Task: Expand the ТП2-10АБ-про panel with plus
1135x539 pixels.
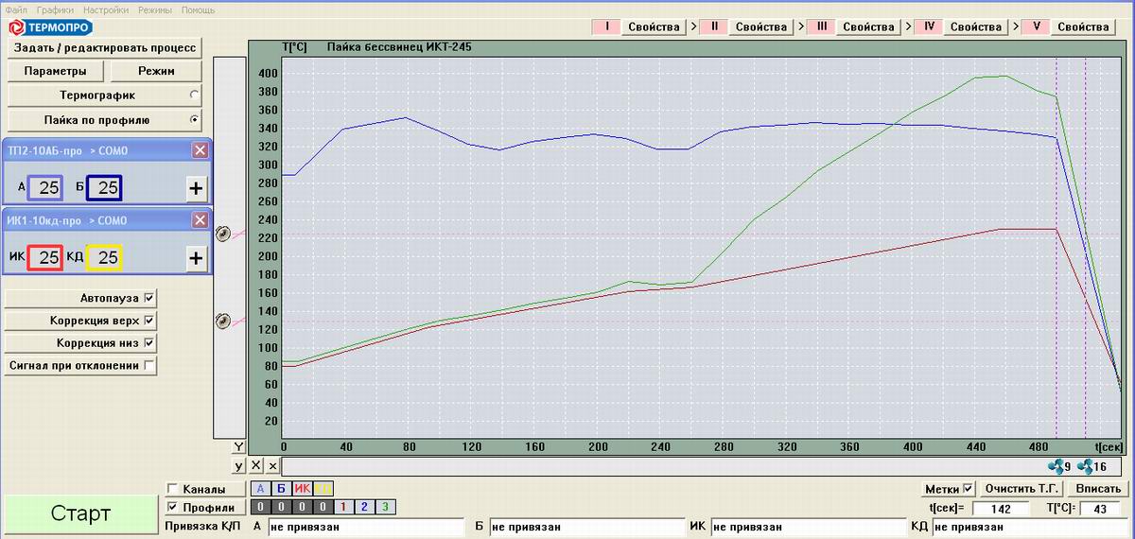Action: (196, 188)
